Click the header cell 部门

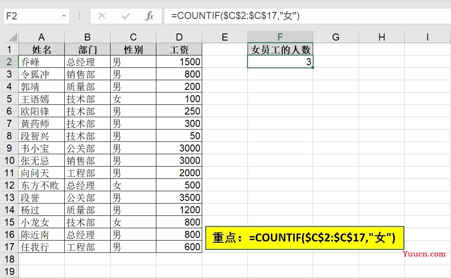[x=88, y=49]
